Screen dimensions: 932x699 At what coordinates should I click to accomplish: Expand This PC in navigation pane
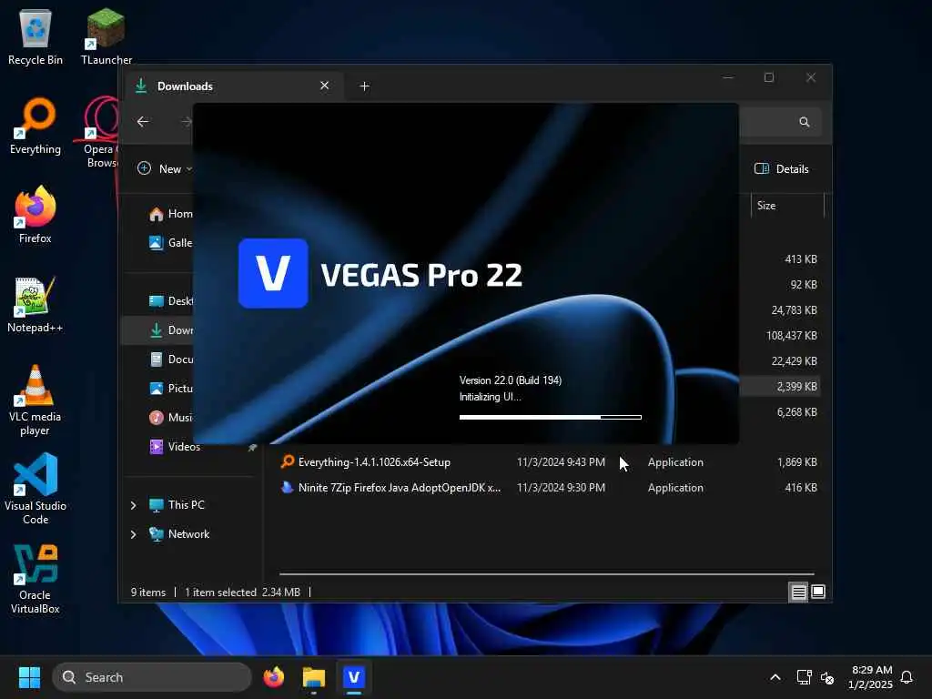133,504
